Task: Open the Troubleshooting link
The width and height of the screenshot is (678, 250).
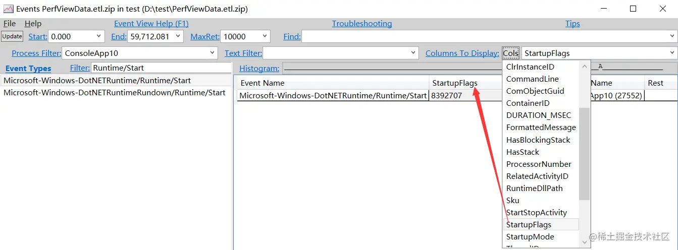Action: (361, 24)
